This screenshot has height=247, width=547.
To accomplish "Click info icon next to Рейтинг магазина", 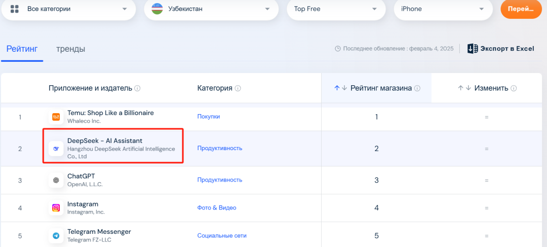I will point(417,88).
